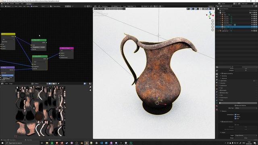Toggle Adaptive Sampling checkbox

222,73
